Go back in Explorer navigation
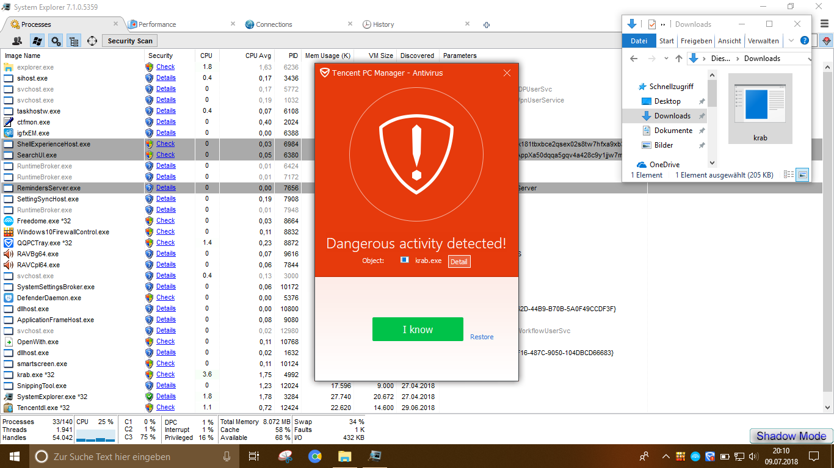This screenshot has width=834, height=468. click(634, 59)
